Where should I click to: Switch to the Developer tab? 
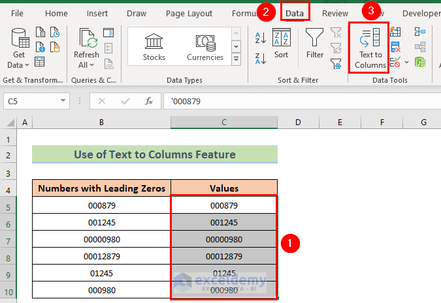(421, 13)
